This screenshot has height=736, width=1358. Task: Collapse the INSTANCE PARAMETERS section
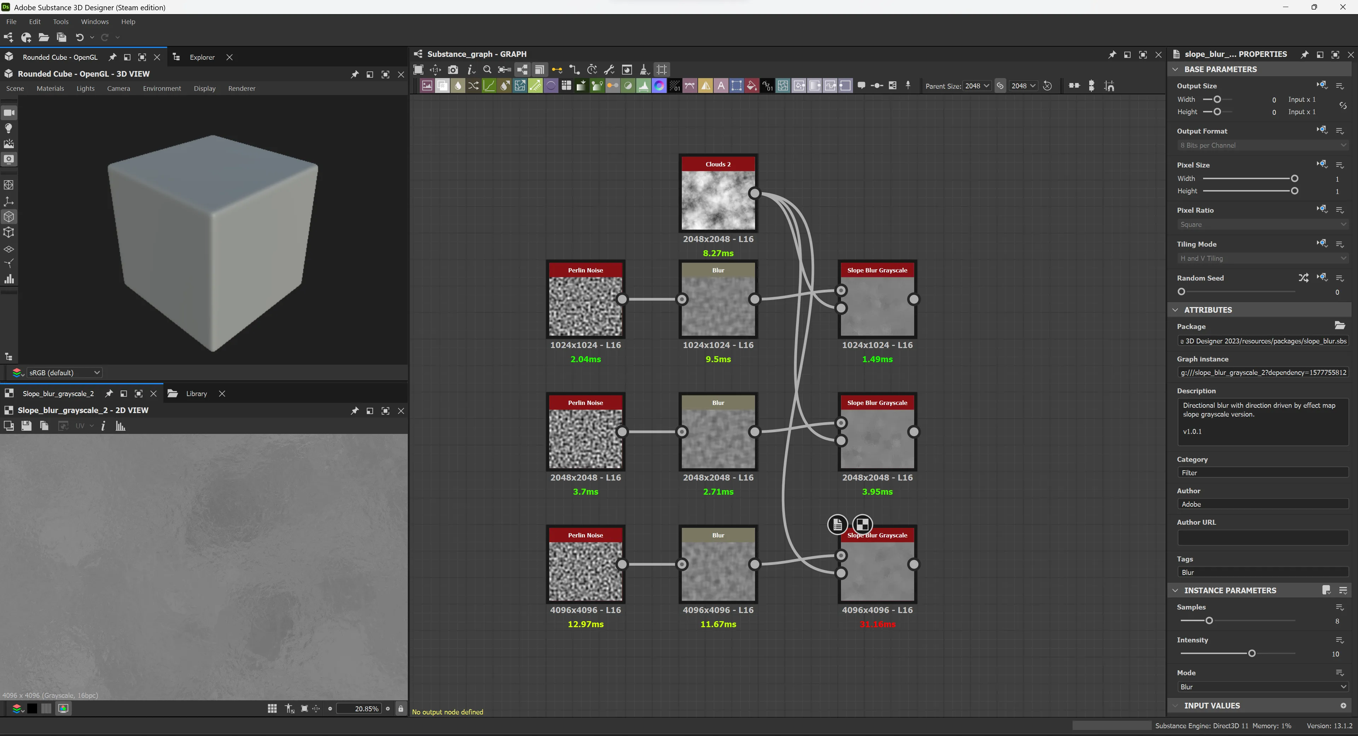click(1175, 590)
